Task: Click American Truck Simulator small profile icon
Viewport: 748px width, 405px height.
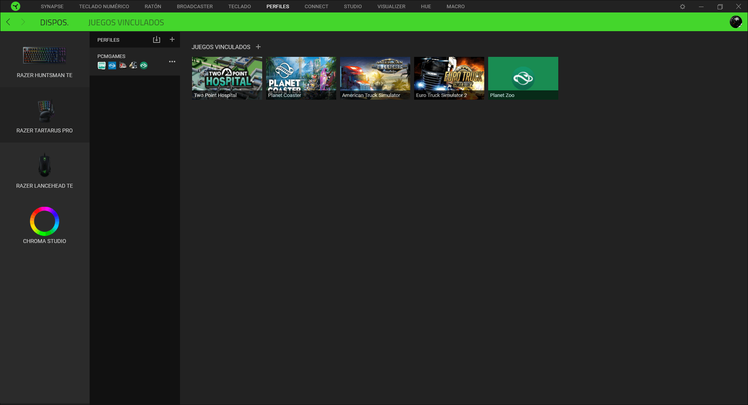Action: click(x=123, y=65)
